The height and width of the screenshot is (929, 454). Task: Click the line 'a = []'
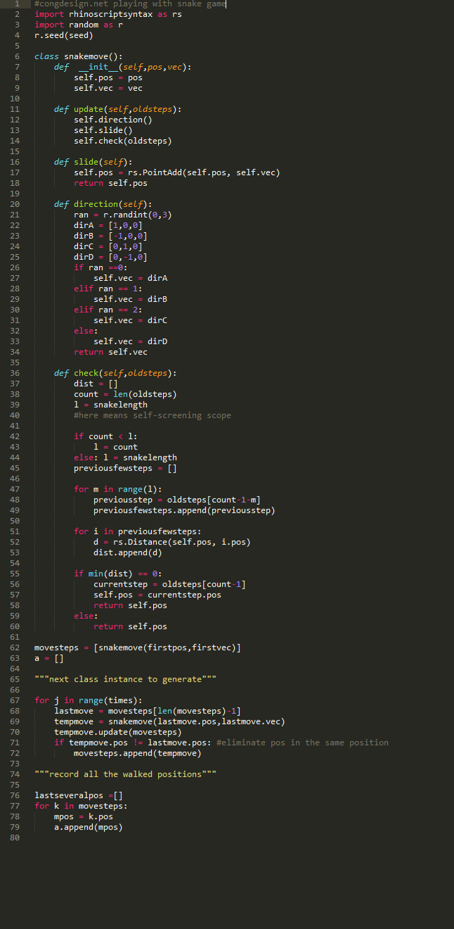pyautogui.click(x=49, y=658)
